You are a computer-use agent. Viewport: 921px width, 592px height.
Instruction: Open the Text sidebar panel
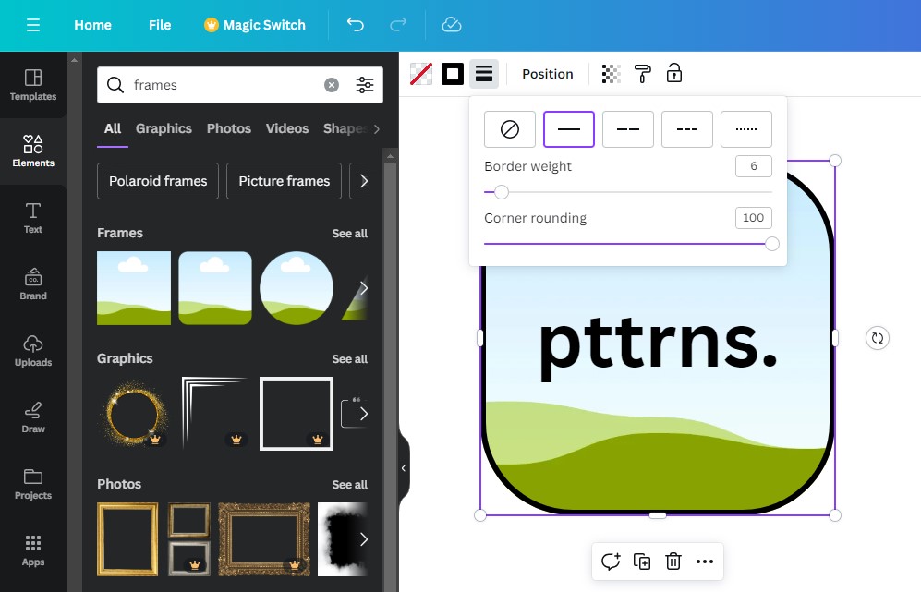click(33, 218)
